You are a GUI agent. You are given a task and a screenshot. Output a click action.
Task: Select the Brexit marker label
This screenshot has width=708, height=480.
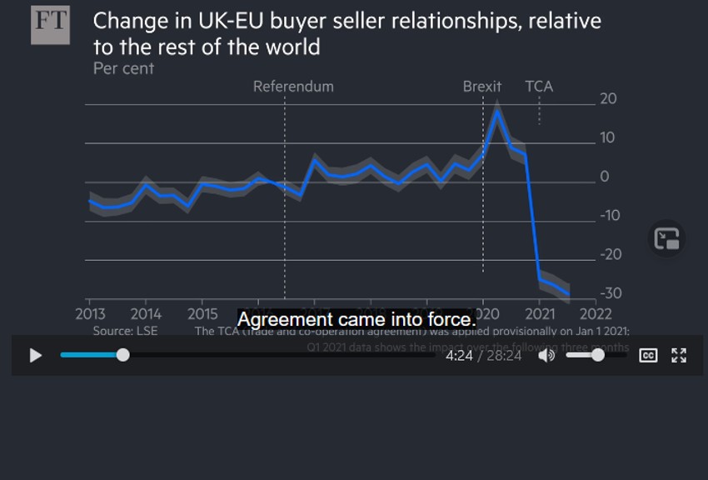coord(482,87)
